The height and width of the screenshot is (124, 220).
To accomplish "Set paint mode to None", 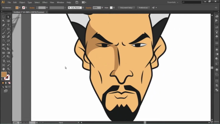I will [x=9, y=83].
